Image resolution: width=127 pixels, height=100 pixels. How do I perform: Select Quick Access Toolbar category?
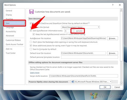pyautogui.click(x=14, y=44)
